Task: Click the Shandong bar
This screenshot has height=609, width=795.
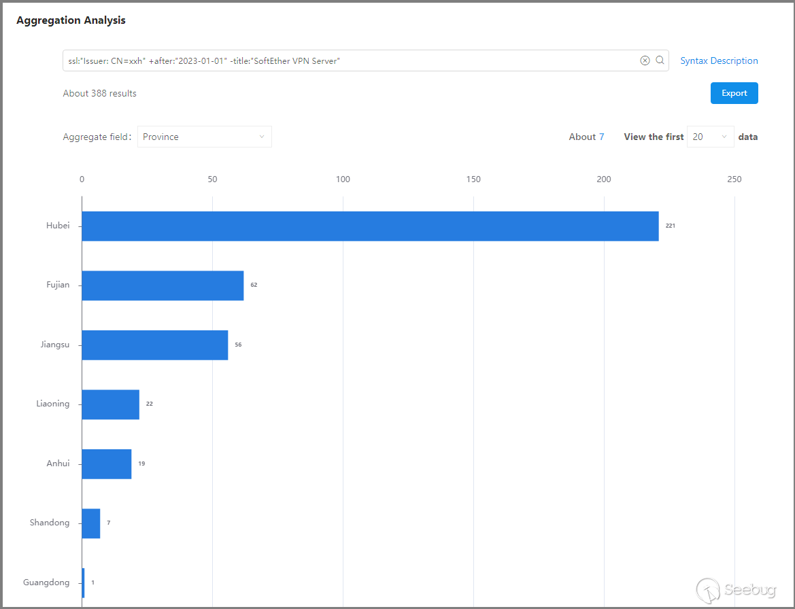Action: pos(91,523)
